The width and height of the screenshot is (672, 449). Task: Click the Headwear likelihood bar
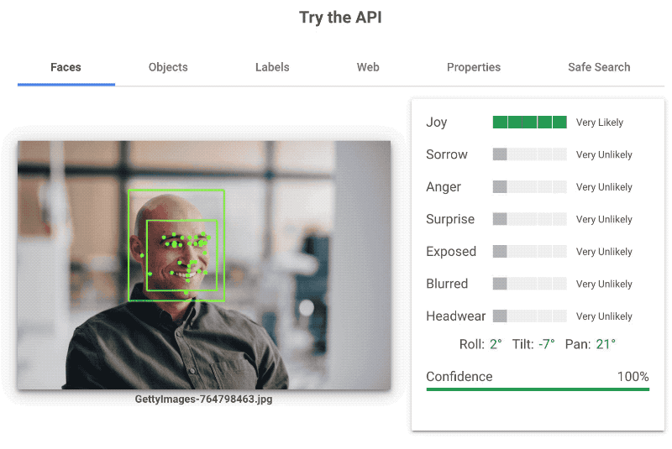tap(530, 316)
